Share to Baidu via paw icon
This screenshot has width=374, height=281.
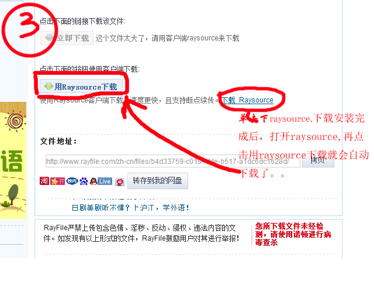tap(84, 181)
